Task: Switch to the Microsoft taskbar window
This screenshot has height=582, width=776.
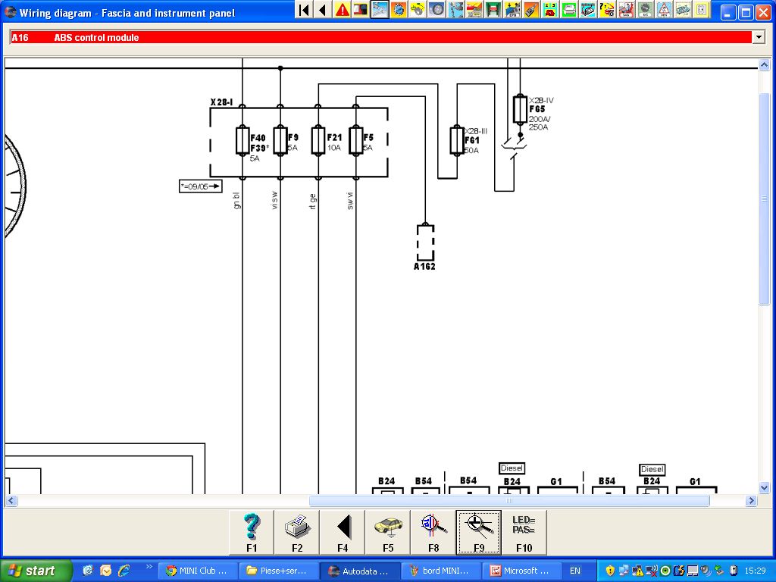Action: point(519,571)
